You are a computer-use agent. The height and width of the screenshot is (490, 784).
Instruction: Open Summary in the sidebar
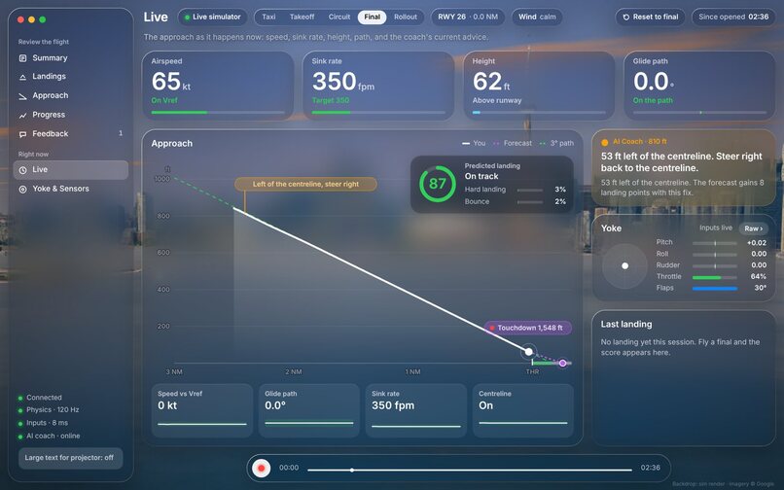pyautogui.click(x=70, y=58)
